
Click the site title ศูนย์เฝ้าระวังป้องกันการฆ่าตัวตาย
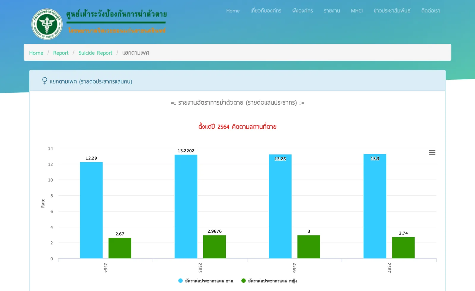click(116, 14)
